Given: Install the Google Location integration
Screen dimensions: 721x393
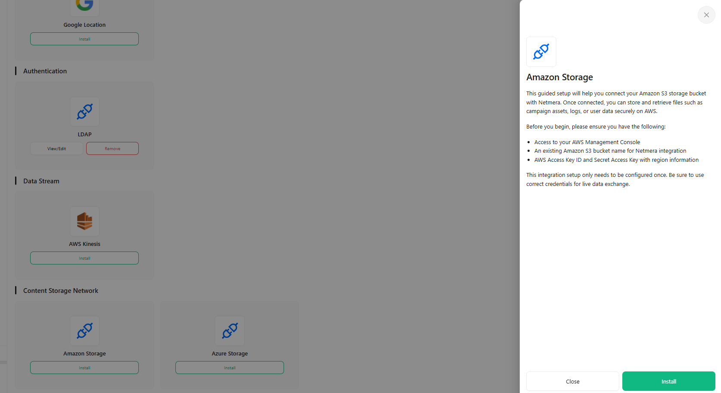Looking at the screenshot, I should pos(84,39).
